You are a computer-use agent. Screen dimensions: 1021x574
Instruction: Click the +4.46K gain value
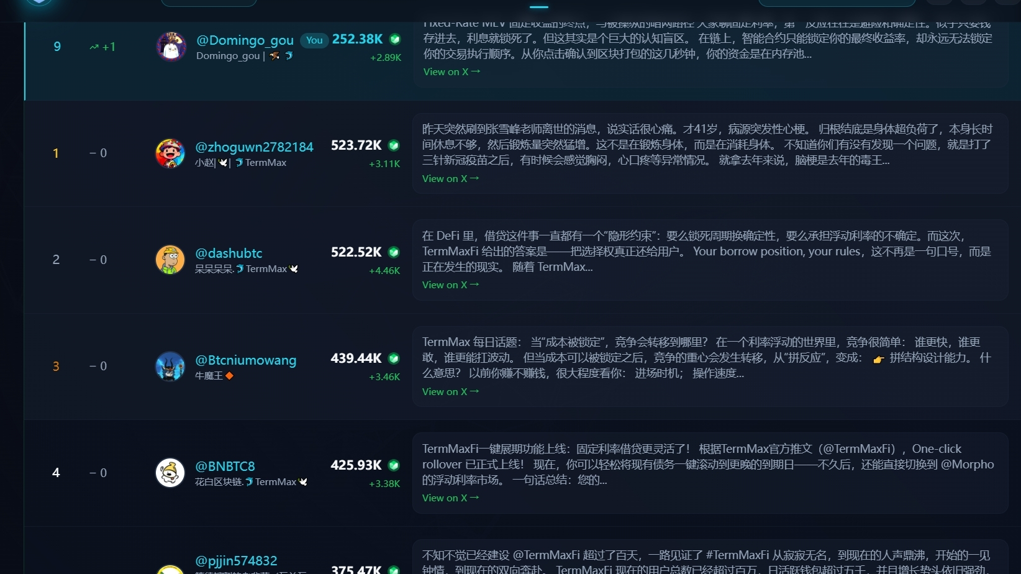384,271
